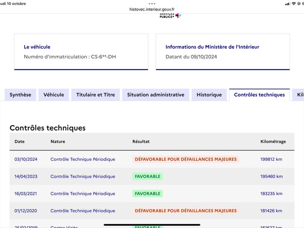The height and width of the screenshot is (228, 304).
Task: Tap the home indicator bar at bottom
Action: [x=152, y=225]
